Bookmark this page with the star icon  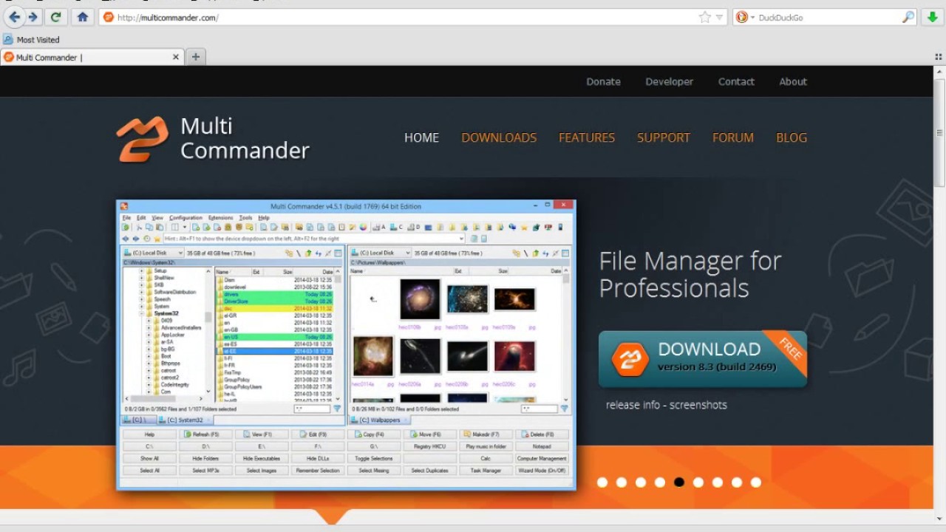[705, 17]
